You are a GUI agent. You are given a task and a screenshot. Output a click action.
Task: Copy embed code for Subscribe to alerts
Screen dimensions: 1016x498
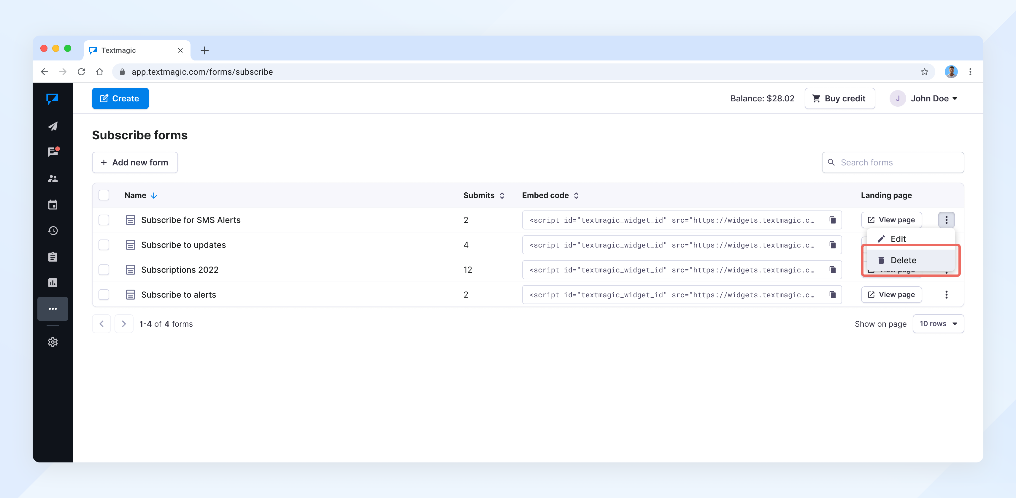click(x=832, y=294)
